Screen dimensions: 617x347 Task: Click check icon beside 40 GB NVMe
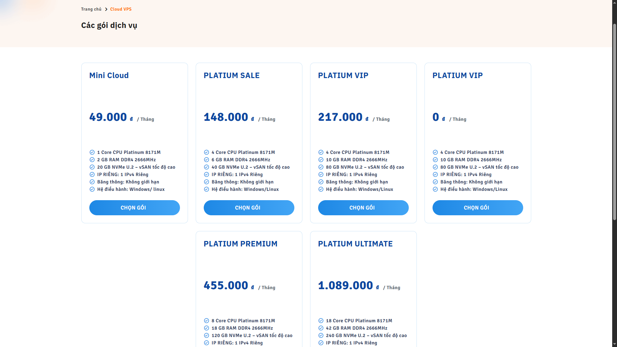point(206,167)
